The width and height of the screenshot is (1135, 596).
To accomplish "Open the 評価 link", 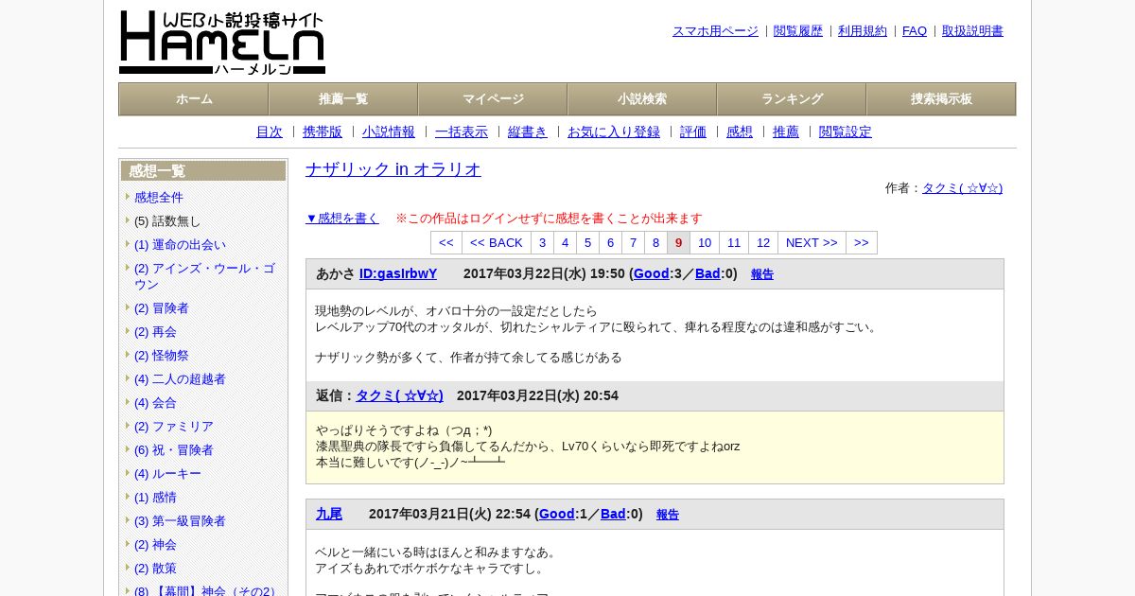I will click(693, 132).
